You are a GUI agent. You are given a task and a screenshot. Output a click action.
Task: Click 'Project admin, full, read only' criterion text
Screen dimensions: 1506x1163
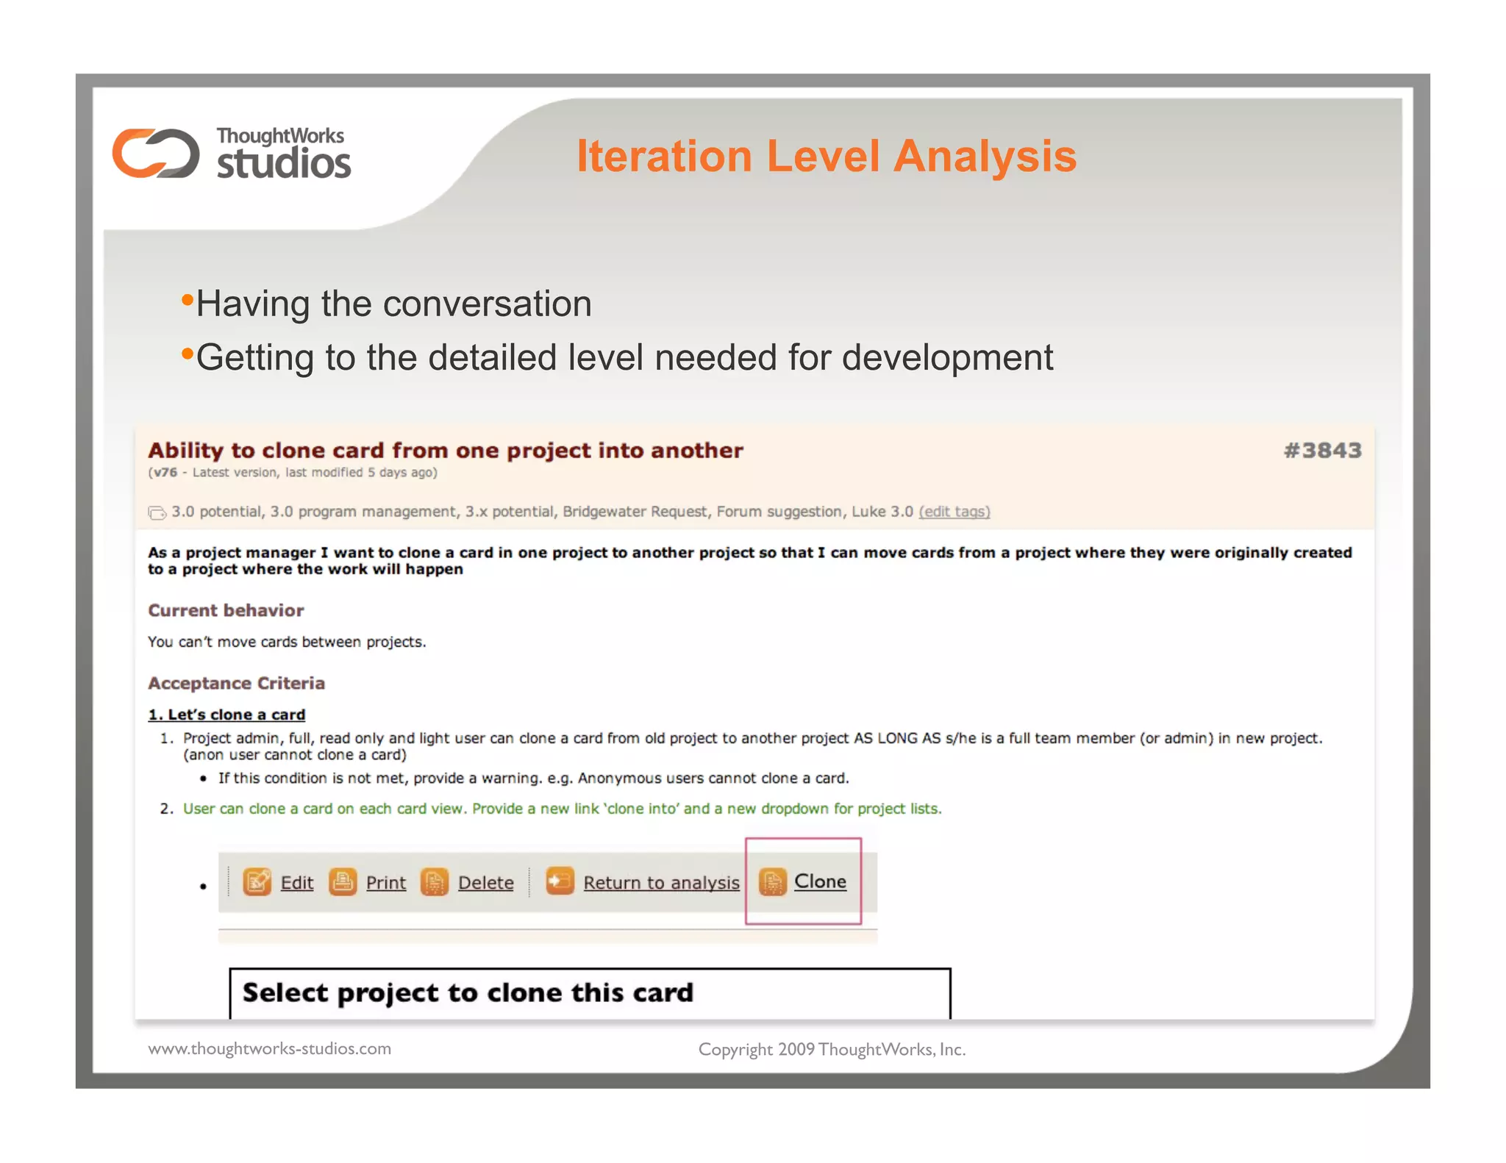[x=752, y=746]
